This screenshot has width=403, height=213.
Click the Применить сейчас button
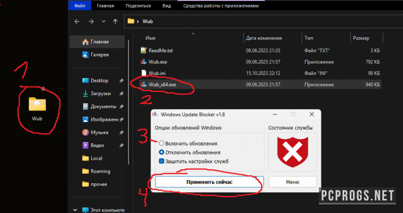(210, 182)
